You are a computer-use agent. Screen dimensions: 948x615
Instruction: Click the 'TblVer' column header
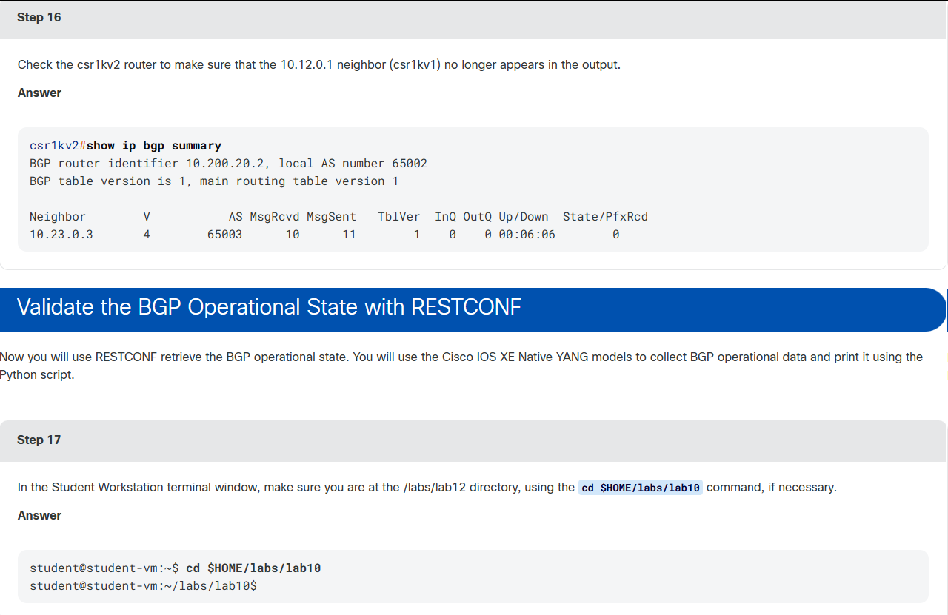[x=398, y=217]
